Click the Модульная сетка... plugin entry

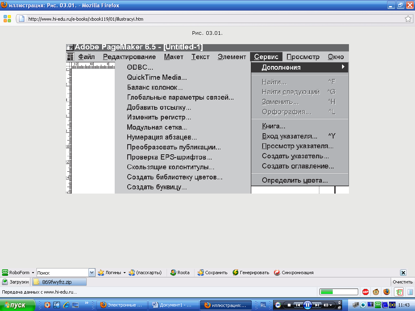[x=157, y=127]
